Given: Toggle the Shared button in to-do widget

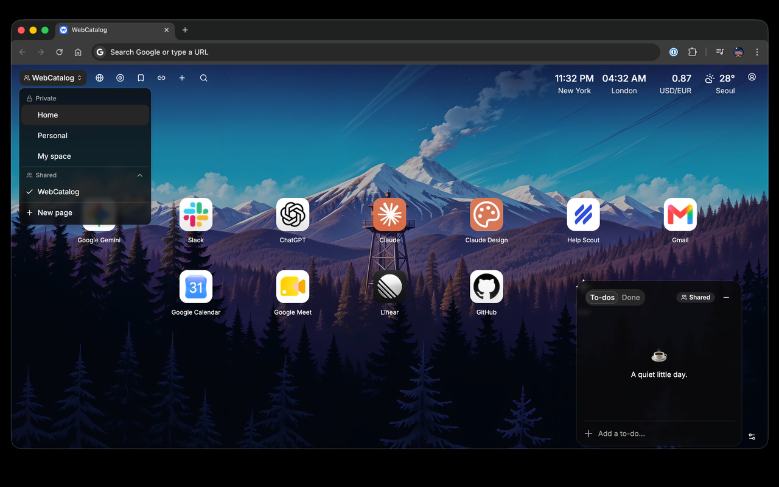Looking at the screenshot, I should point(696,298).
